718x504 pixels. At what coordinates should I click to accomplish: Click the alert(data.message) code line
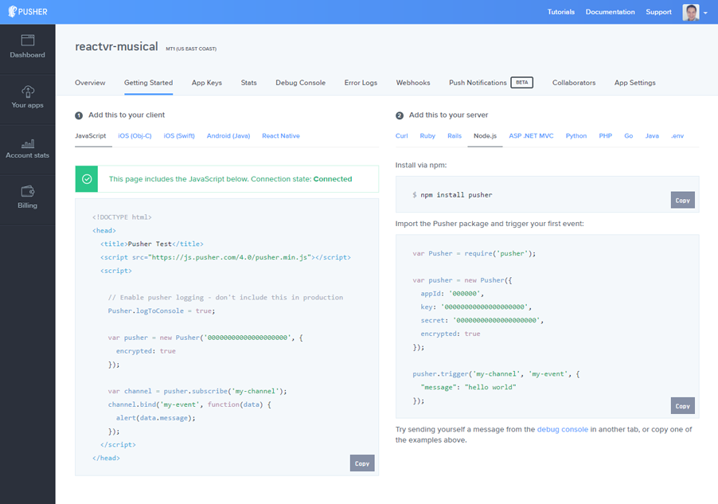(x=156, y=418)
